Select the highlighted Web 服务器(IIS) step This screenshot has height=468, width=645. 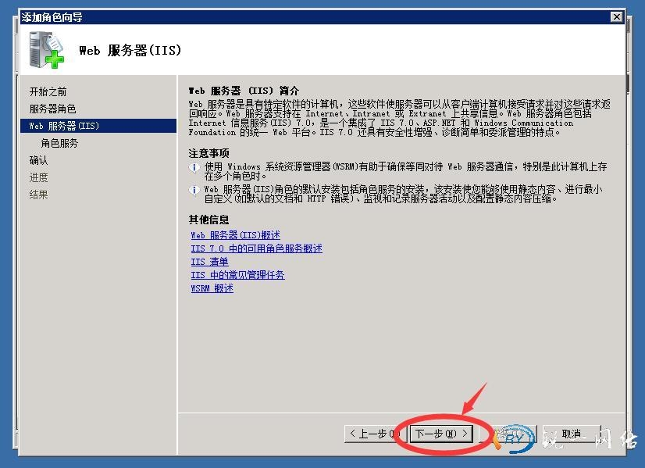pyautogui.click(x=65, y=126)
